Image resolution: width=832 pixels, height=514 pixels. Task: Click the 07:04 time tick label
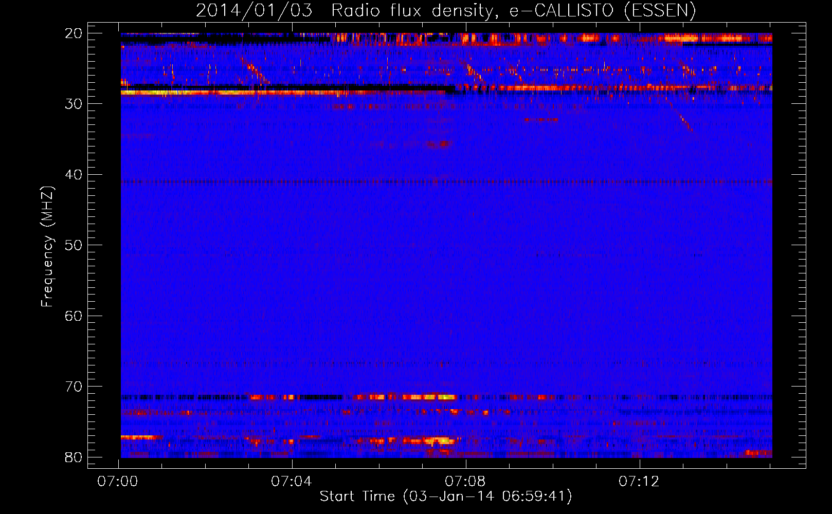click(x=292, y=482)
